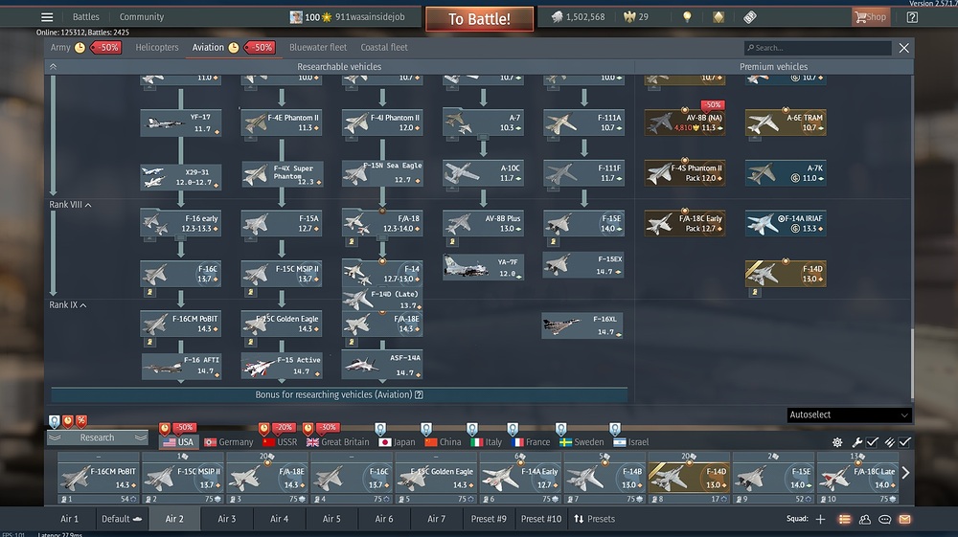
Task: Select the USSR nation
Action: [x=279, y=442]
